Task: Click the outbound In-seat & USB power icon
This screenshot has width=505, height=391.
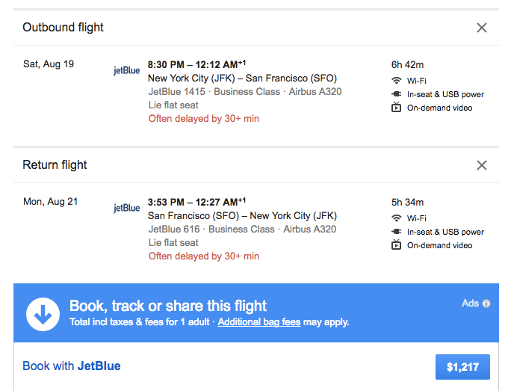Action: pos(396,94)
